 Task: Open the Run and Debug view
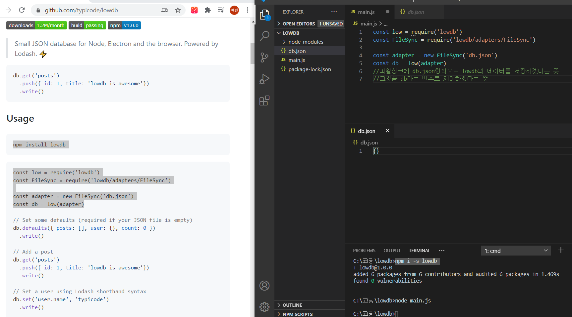pyautogui.click(x=264, y=79)
